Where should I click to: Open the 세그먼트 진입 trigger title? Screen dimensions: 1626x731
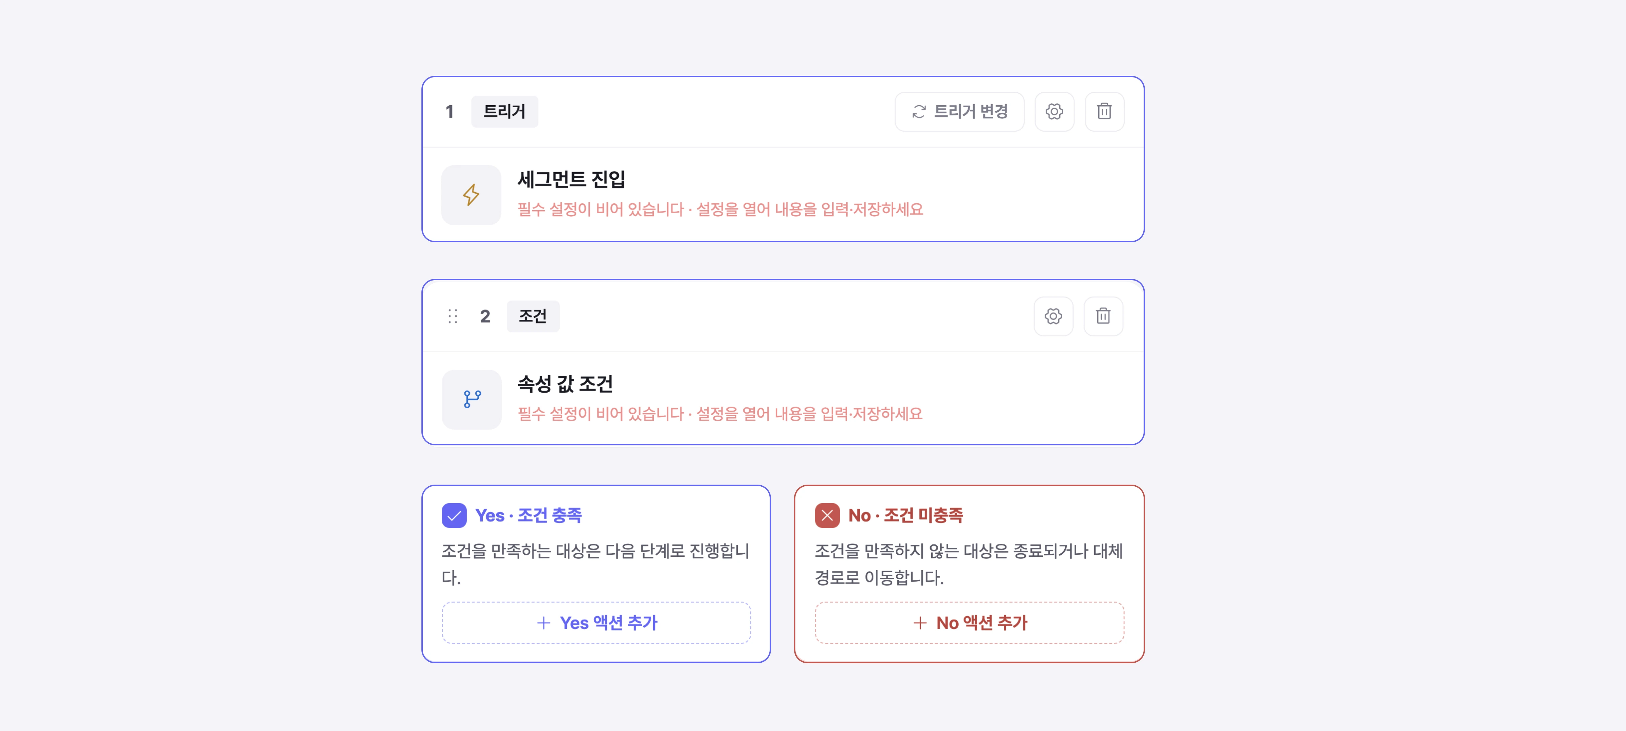(571, 180)
